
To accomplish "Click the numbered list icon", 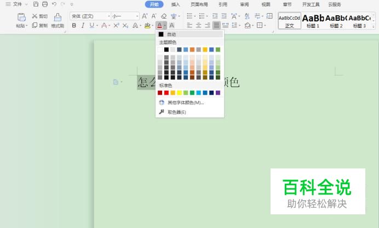I will (202, 16).
